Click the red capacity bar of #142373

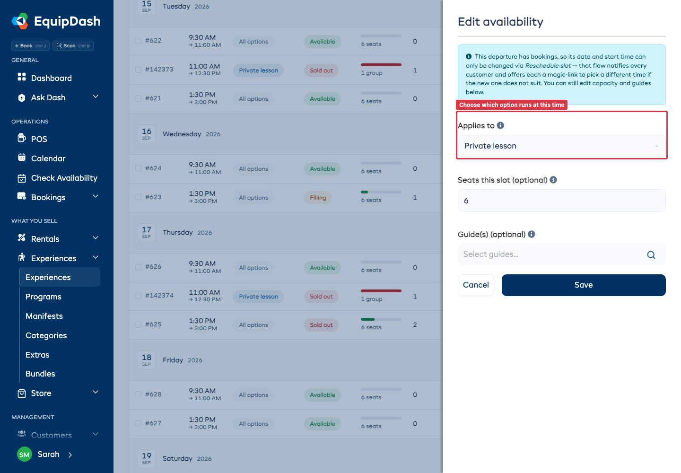(x=381, y=65)
